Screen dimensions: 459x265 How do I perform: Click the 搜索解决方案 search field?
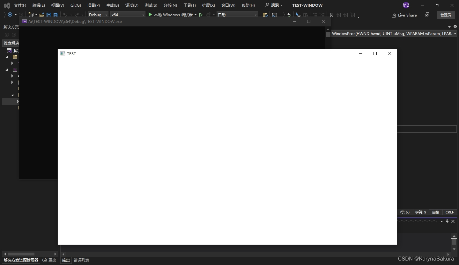click(11, 43)
